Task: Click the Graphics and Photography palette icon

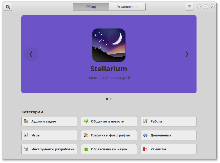Action: pyautogui.click(x=86, y=135)
